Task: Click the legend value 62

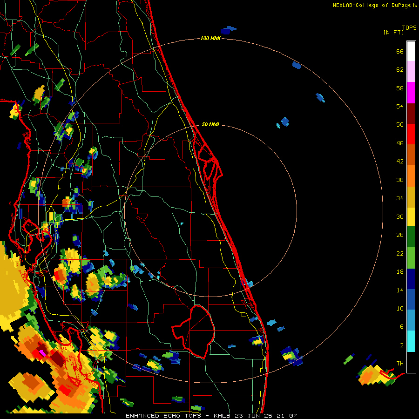Action: point(400,70)
